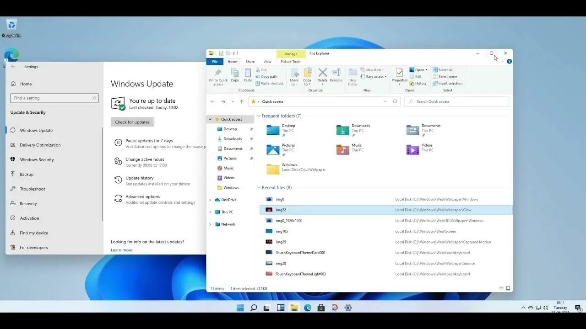Expand Network in the navigation pane
The width and height of the screenshot is (586, 329).
[x=210, y=224]
